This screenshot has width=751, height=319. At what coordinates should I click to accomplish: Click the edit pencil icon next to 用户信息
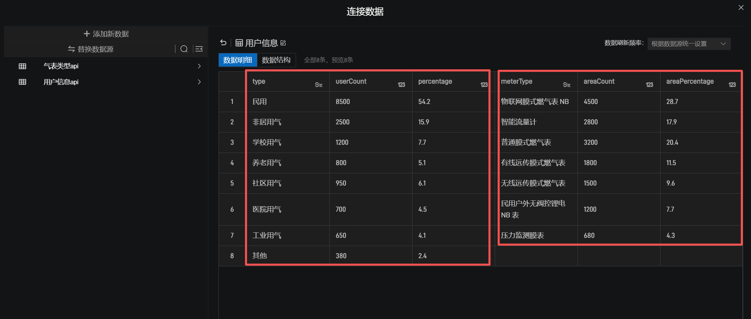283,43
